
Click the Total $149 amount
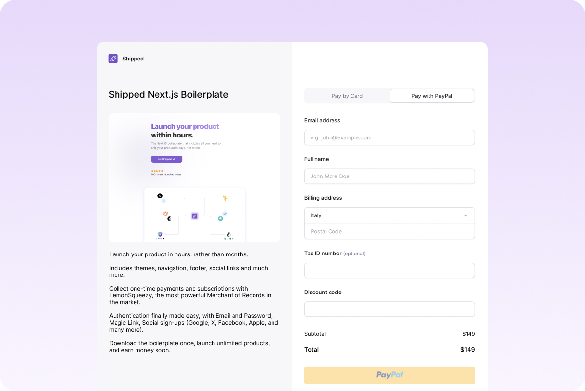(468, 350)
